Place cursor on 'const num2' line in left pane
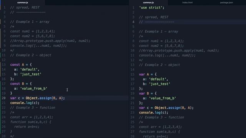This screenshot has width=246, height=138. (x=32, y=36)
